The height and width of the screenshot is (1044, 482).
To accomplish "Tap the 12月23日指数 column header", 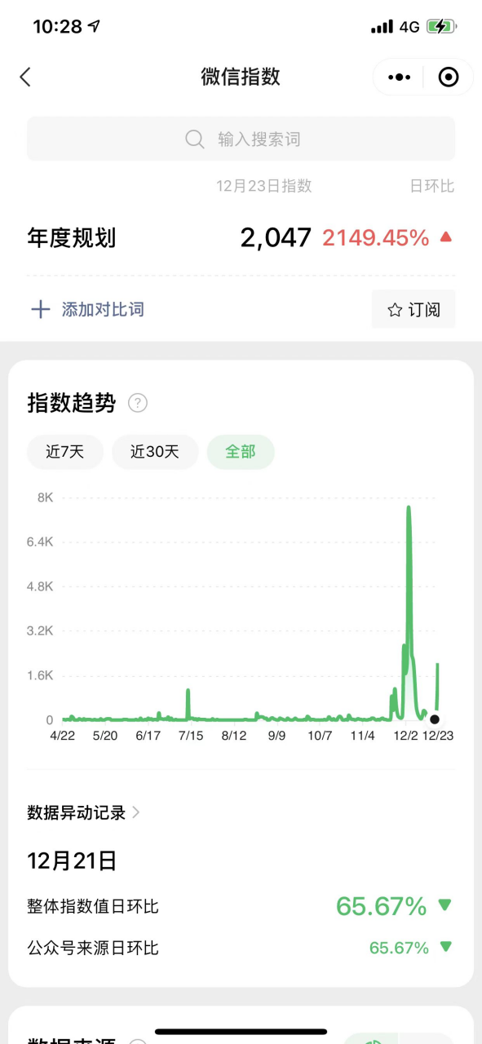I will [x=264, y=186].
